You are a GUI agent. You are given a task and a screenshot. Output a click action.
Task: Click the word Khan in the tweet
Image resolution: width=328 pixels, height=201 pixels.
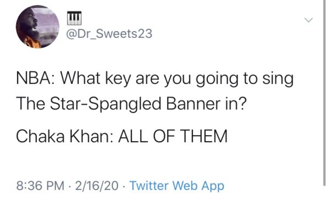91,136
